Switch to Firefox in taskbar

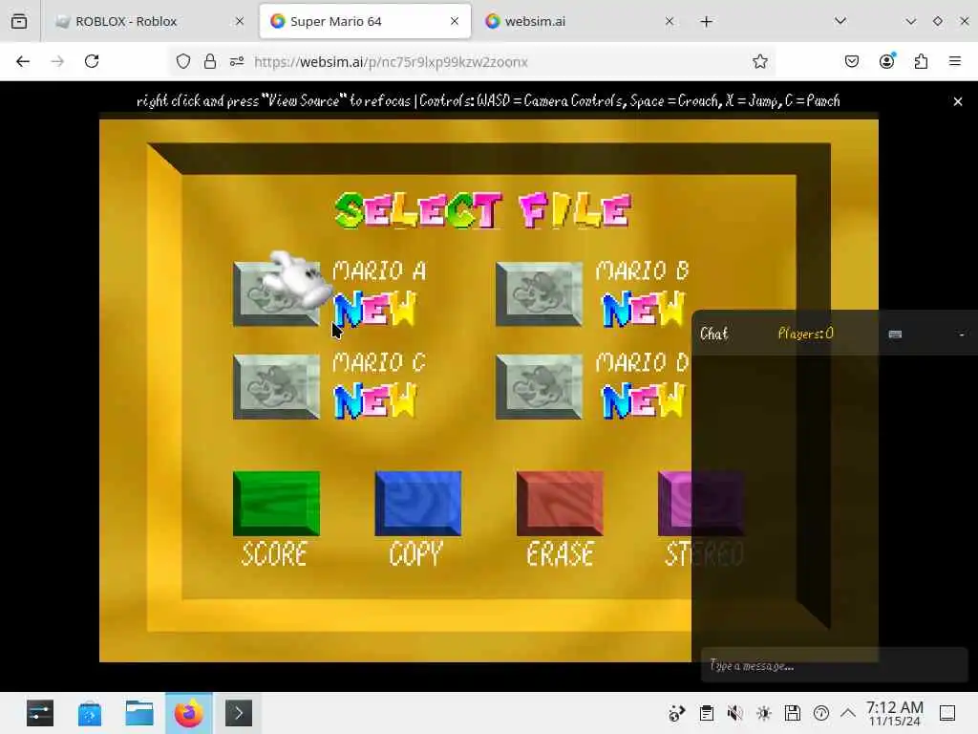188,713
